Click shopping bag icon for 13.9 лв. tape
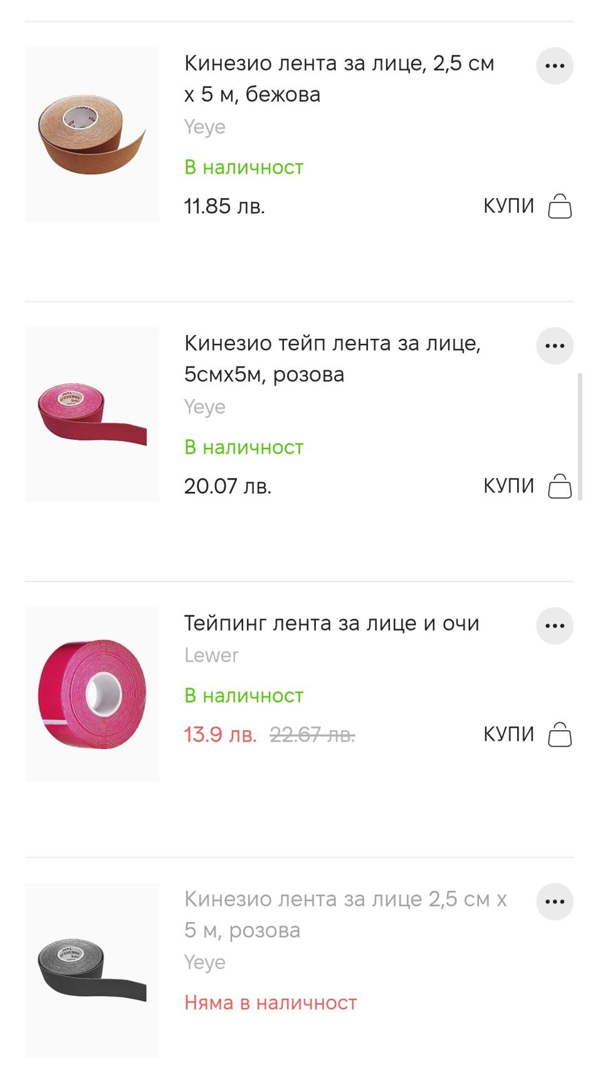This screenshot has height=1079, width=598. point(560,735)
